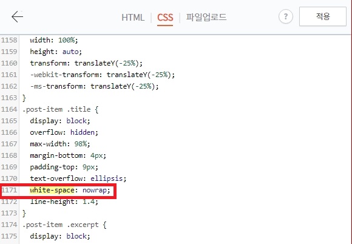The image size is (352, 244).
Task: Click the '.post-item .title {' selector
Action: point(61,109)
